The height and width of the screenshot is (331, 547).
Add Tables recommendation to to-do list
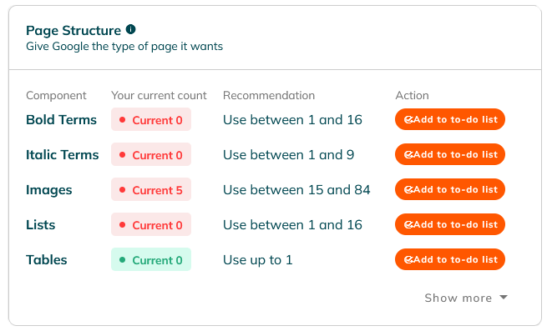(x=450, y=259)
